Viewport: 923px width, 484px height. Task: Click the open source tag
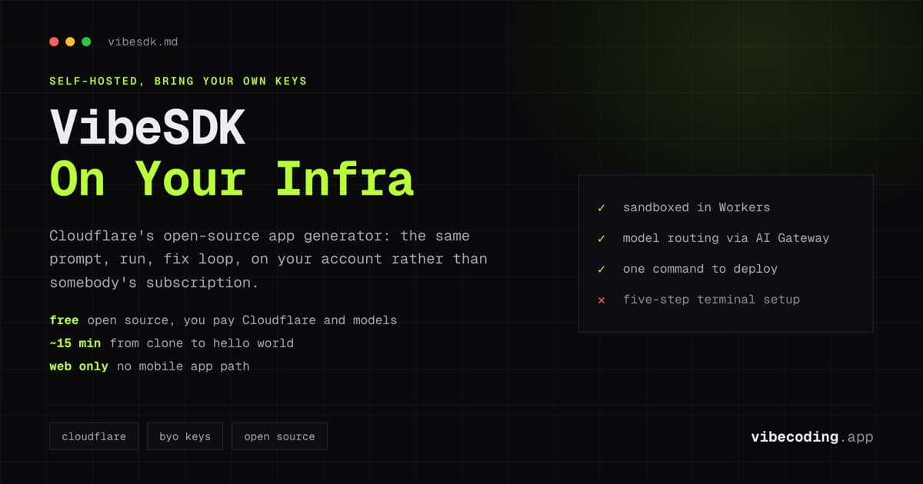[x=279, y=436]
